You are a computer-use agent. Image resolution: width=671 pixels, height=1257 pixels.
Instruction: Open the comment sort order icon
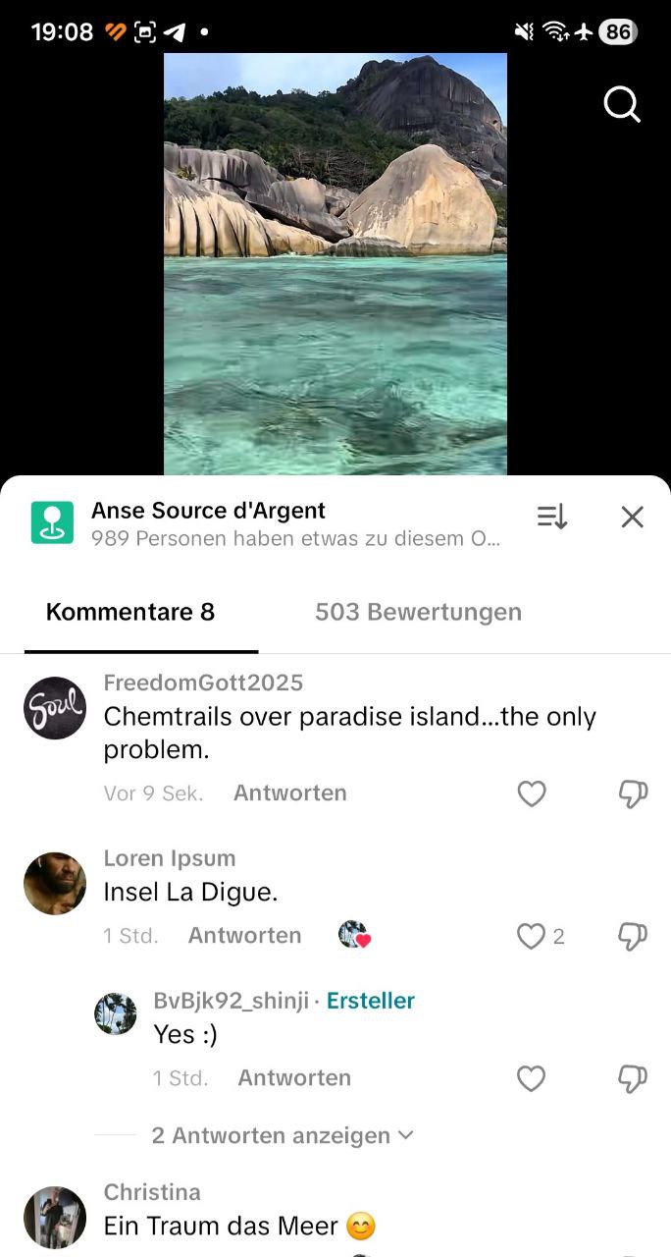tap(552, 517)
